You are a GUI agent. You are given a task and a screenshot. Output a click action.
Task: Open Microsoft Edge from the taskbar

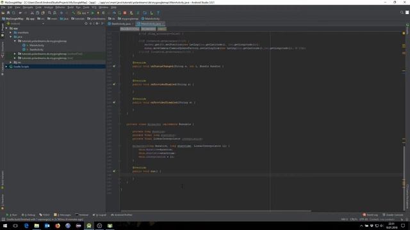click(x=26, y=226)
